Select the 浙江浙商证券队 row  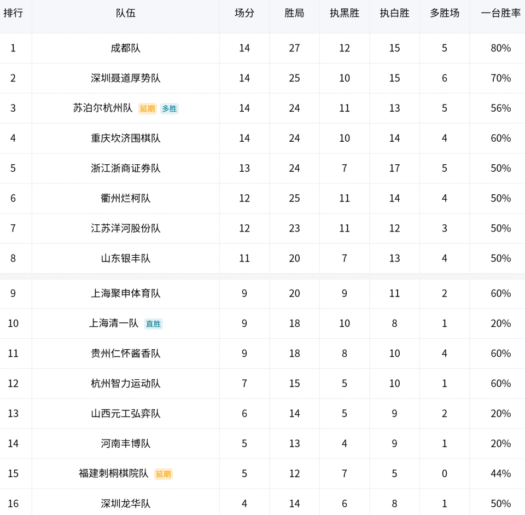click(125, 169)
